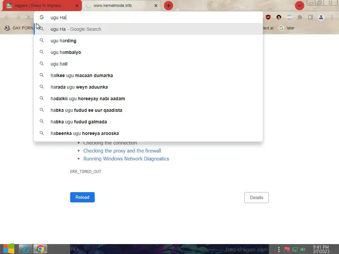
Task: Switch to the Dress to Impress tab
Action: coord(42,6)
